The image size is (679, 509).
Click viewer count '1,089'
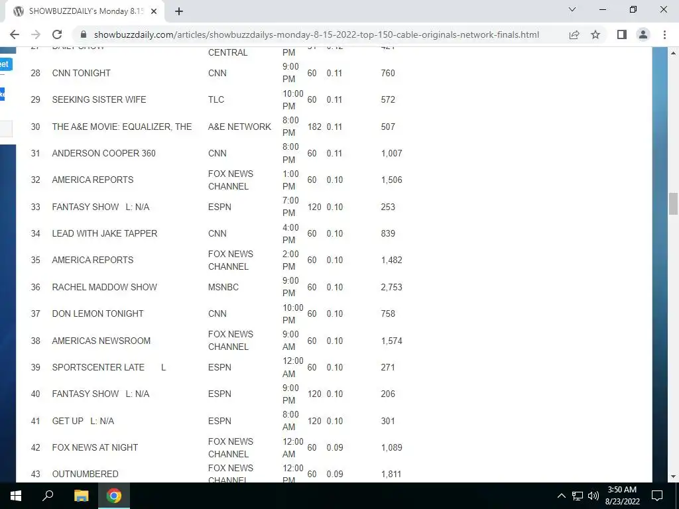(x=391, y=447)
